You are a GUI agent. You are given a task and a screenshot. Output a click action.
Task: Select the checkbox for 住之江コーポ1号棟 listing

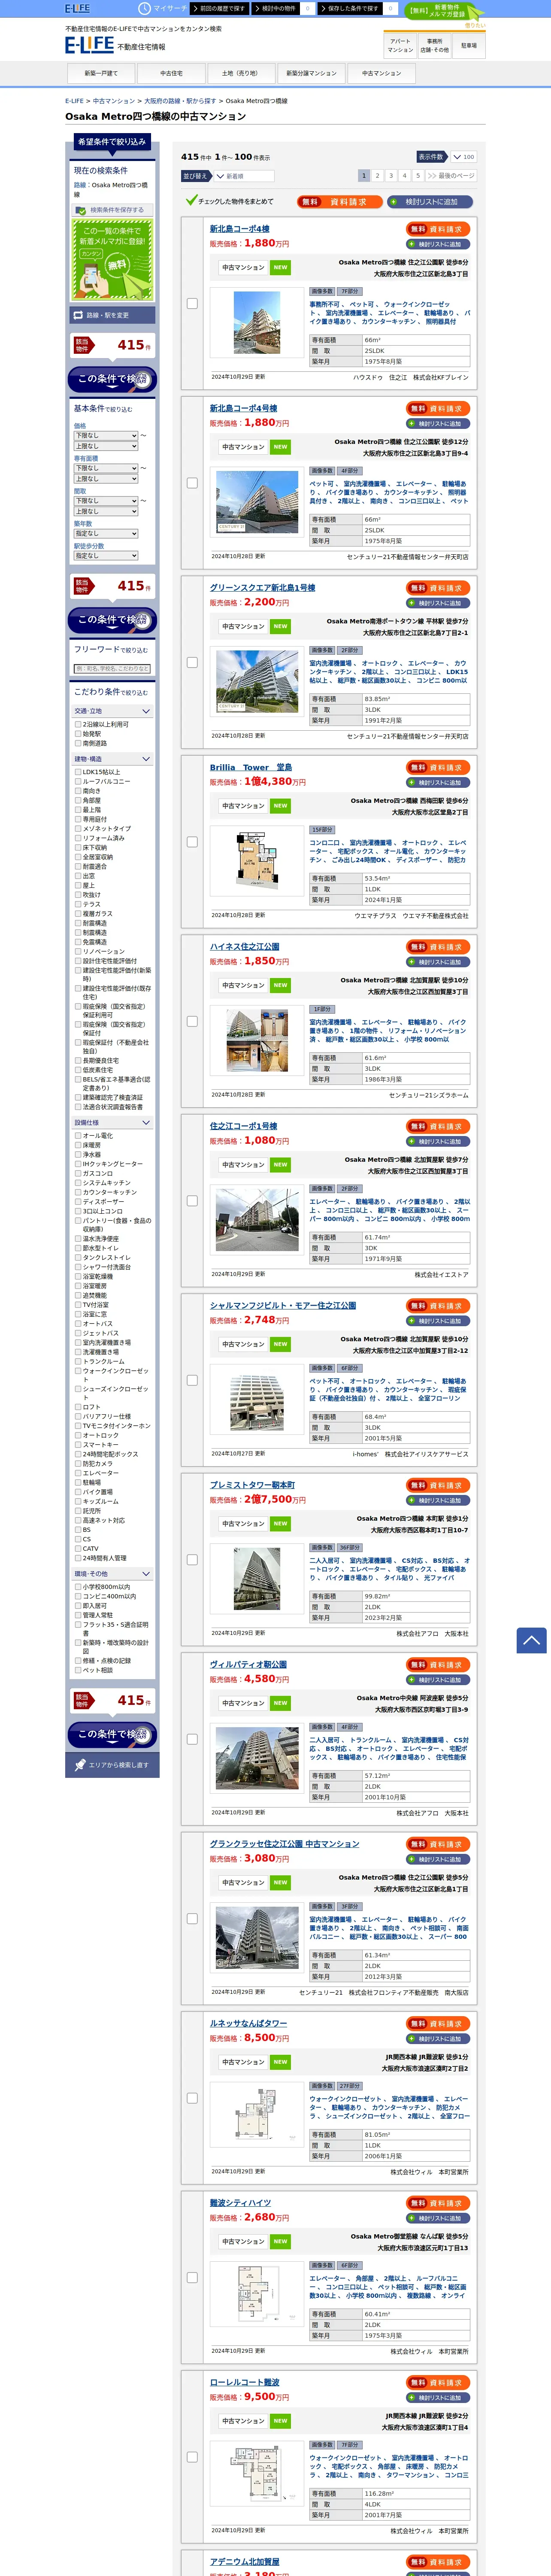(192, 1201)
